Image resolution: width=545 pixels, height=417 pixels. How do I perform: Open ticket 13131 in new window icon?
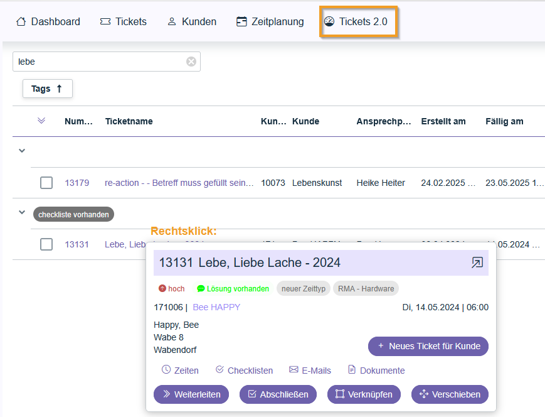[477, 263]
